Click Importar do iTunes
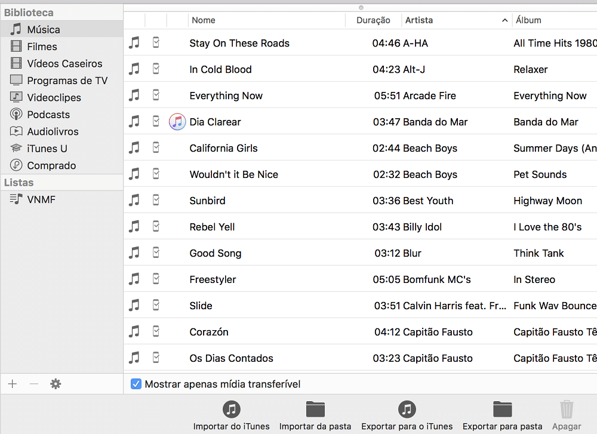 click(x=232, y=415)
